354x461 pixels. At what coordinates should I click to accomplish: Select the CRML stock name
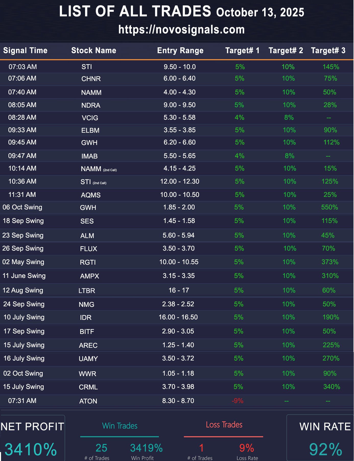pyautogui.click(x=88, y=387)
